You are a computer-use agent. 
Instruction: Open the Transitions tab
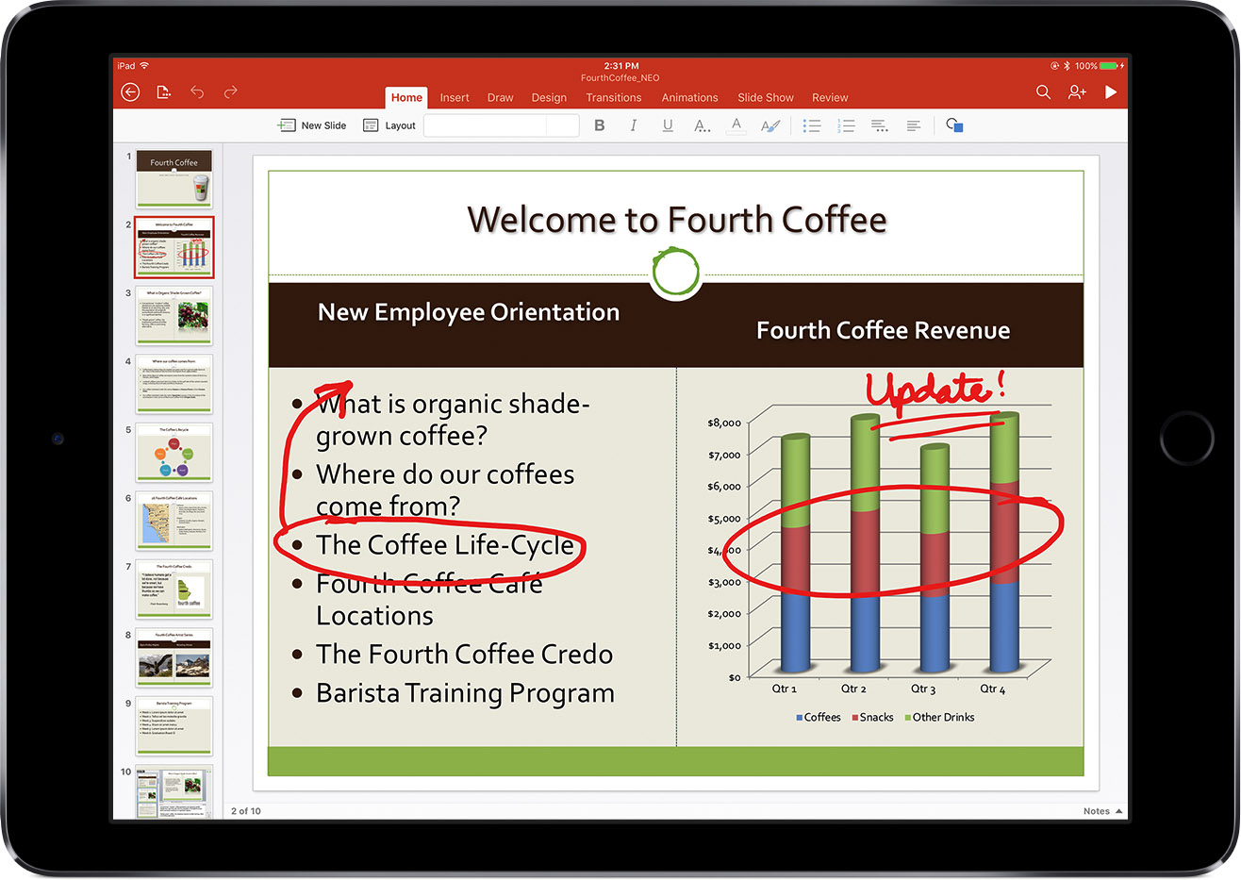(x=614, y=97)
